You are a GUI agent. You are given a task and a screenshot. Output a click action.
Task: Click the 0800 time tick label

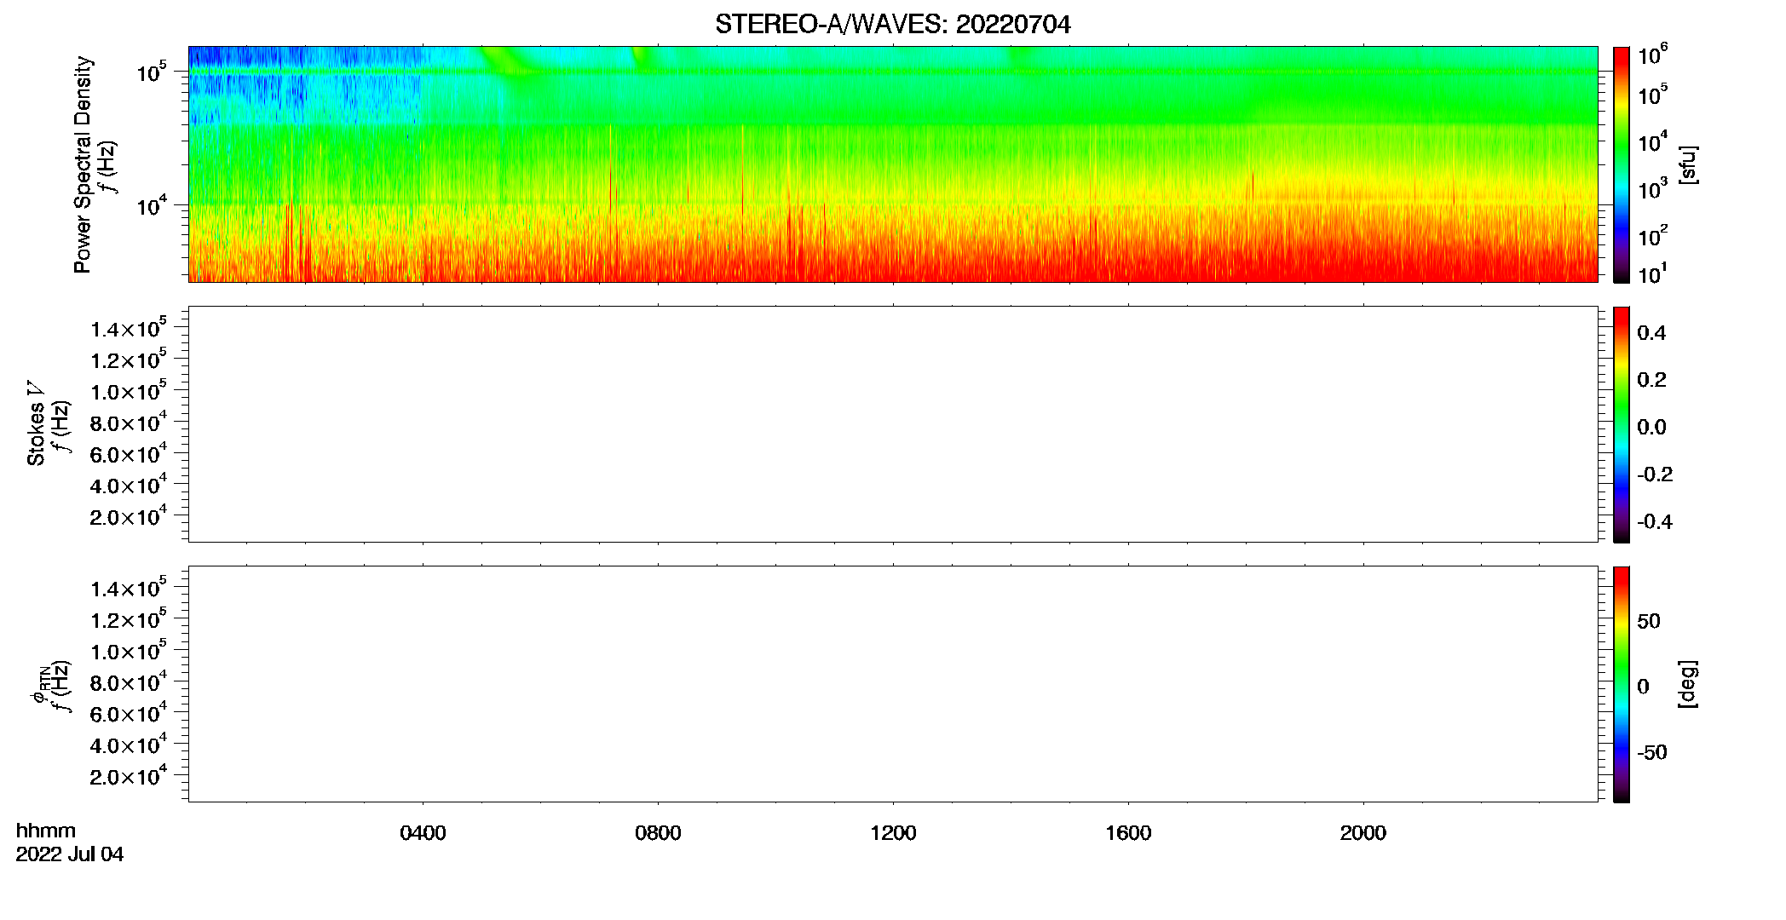coord(658,833)
